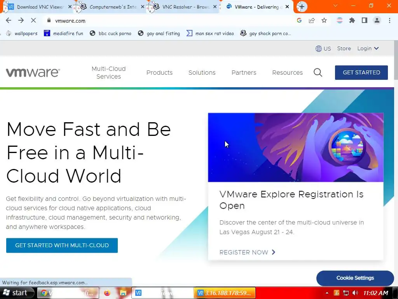Bookmark this page with the star icon
The width and height of the screenshot is (398, 299).
(324, 21)
